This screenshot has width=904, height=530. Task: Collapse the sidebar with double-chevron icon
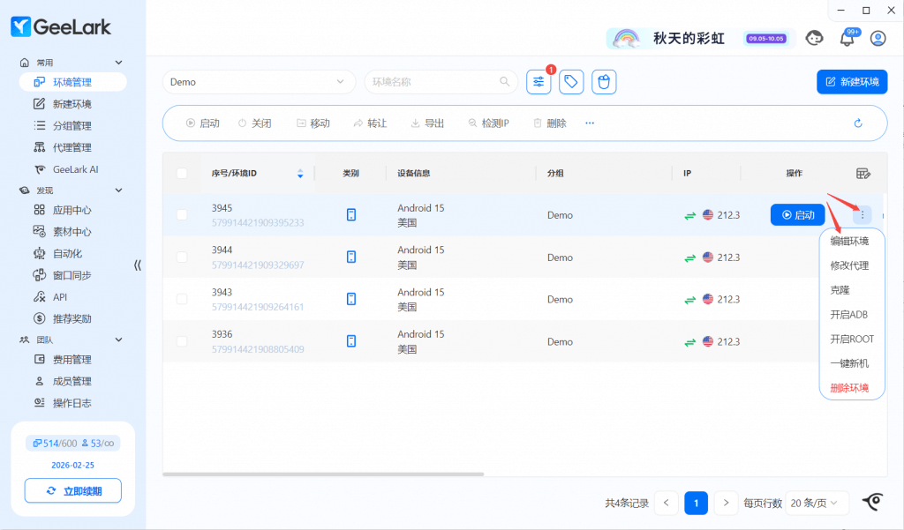(138, 265)
